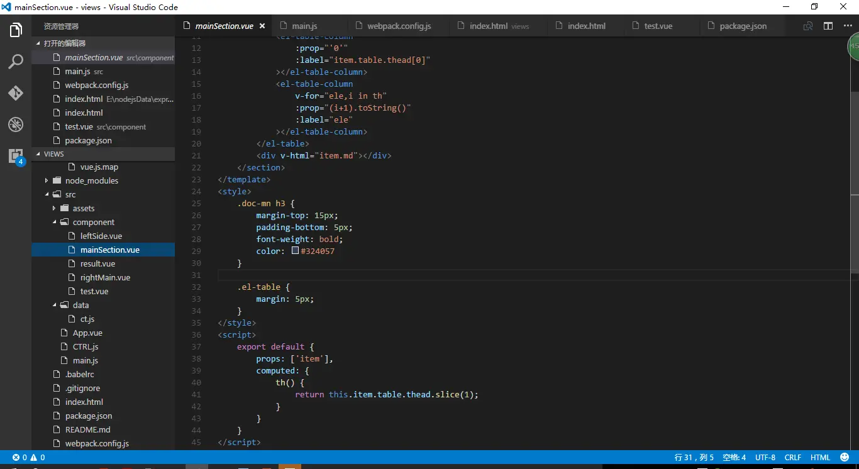Image resolution: width=859 pixels, height=469 pixels.
Task: Place cursor on the v-html="item.md" div line
Action: [x=324, y=155]
